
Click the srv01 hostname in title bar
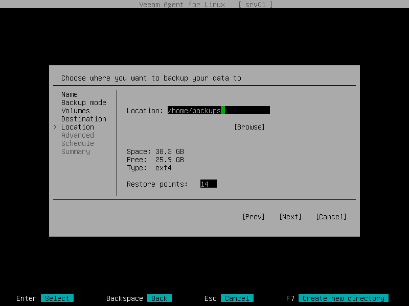tap(255, 5)
